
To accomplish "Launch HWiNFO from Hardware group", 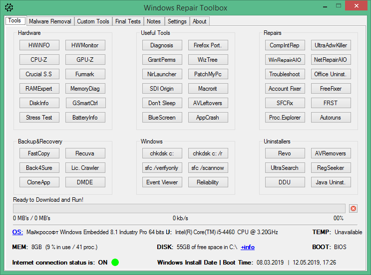I will pos(39,45).
